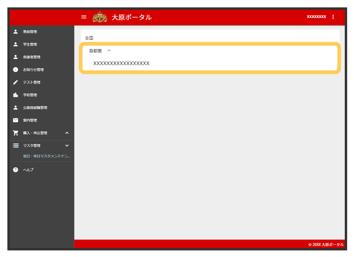Click the テスト管理 pencil icon

pos(16,82)
